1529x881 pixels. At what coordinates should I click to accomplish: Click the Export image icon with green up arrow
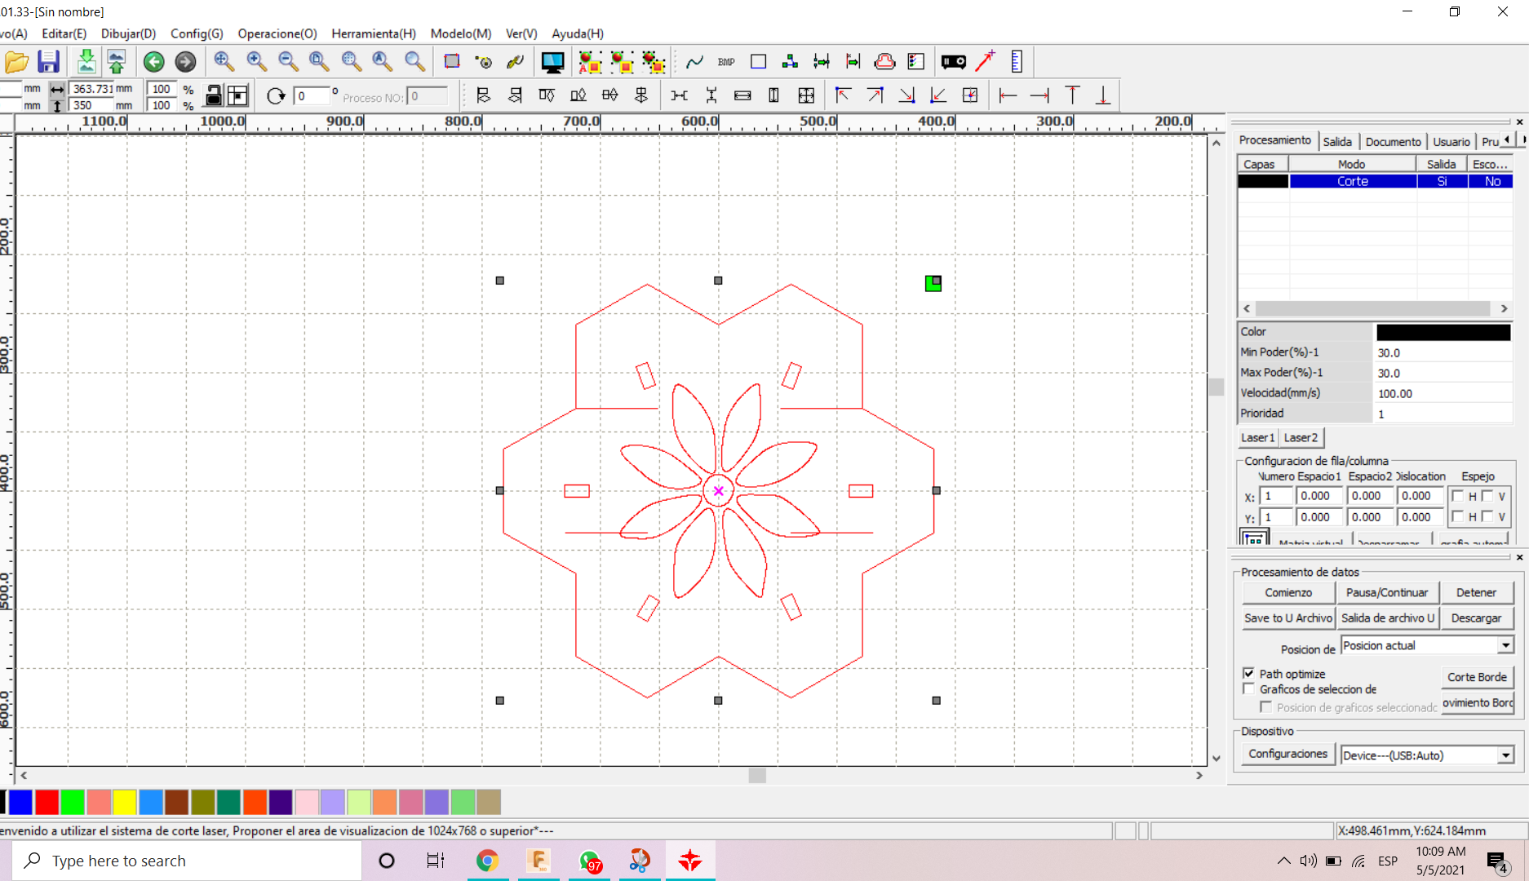coord(117,62)
